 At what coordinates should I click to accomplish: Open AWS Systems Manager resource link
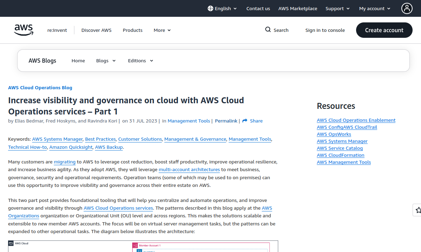(342, 141)
